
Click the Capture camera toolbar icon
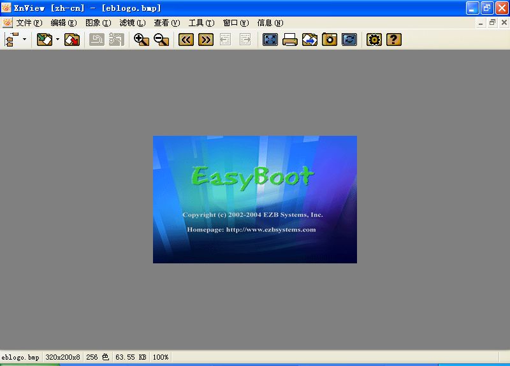[x=330, y=40]
